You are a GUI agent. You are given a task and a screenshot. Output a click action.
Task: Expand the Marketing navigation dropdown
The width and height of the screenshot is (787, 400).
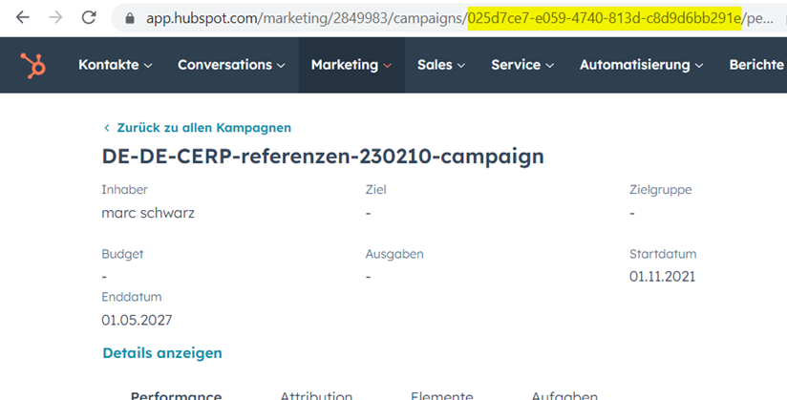pos(351,65)
